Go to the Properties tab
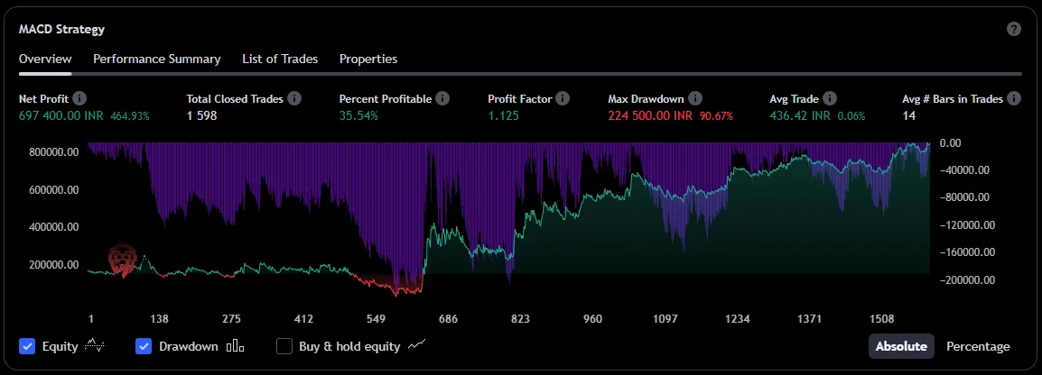This screenshot has width=1042, height=375. tap(368, 59)
